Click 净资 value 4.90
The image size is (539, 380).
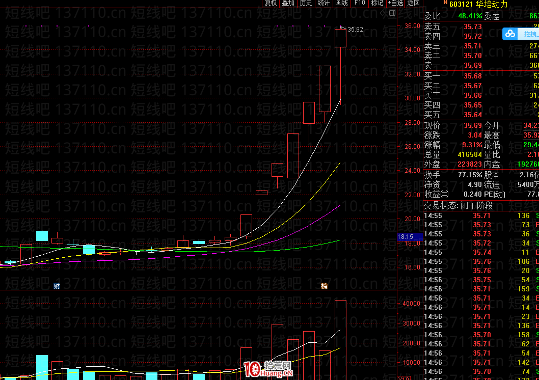pyautogui.click(x=475, y=184)
